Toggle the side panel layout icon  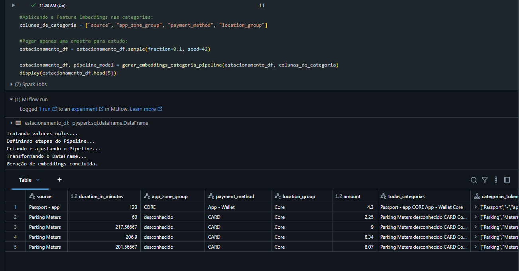pyautogui.click(x=507, y=180)
